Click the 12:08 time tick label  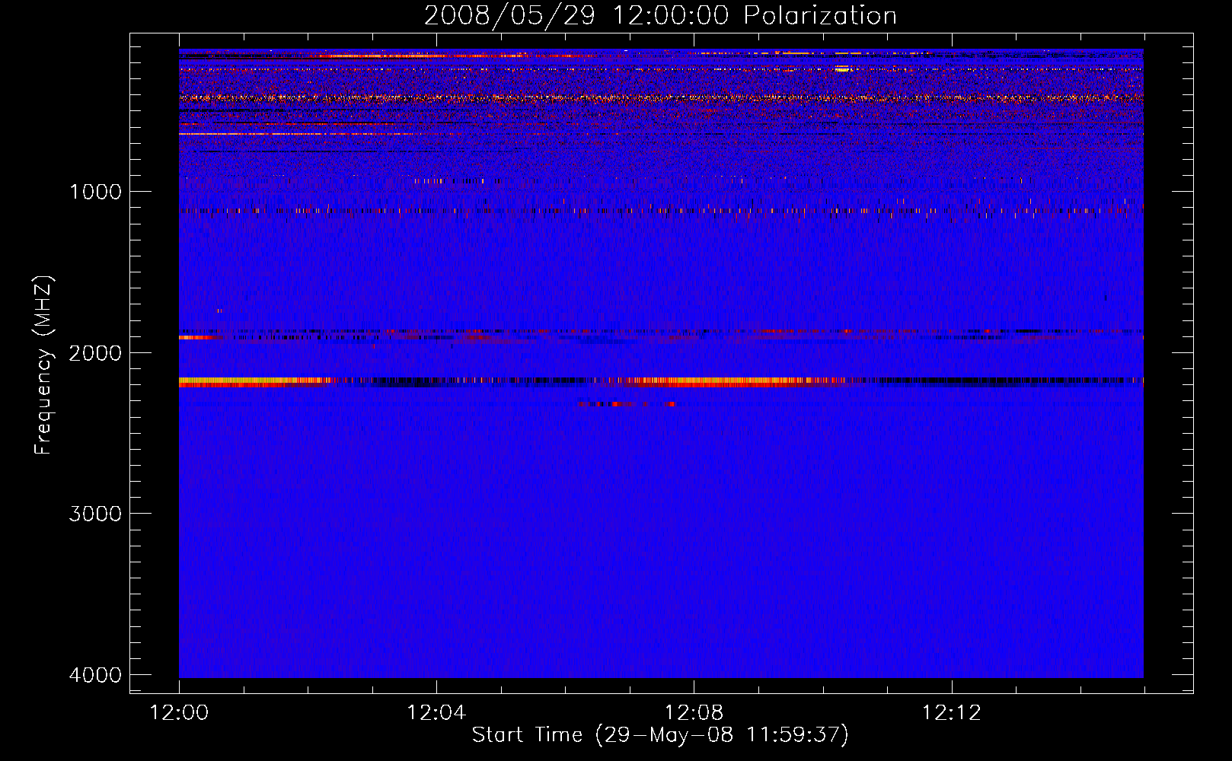(694, 713)
